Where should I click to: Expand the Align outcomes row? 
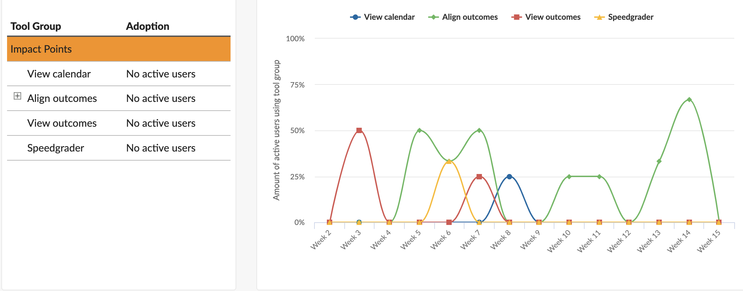(17, 96)
